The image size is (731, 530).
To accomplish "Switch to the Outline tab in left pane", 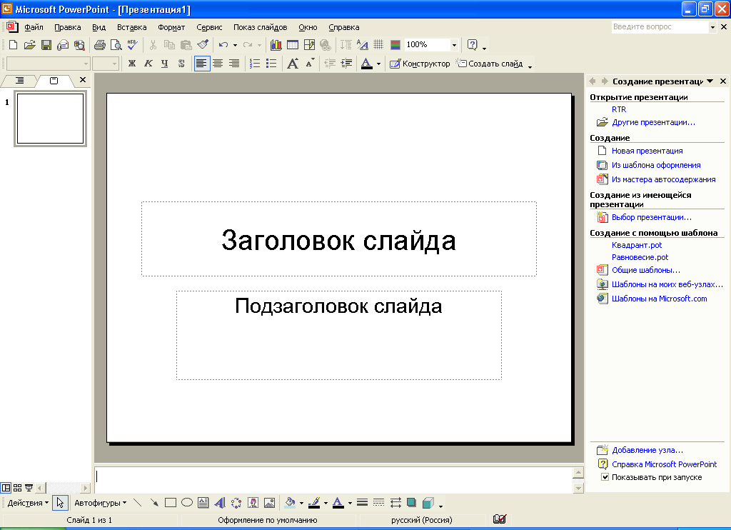I will point(19,81).
